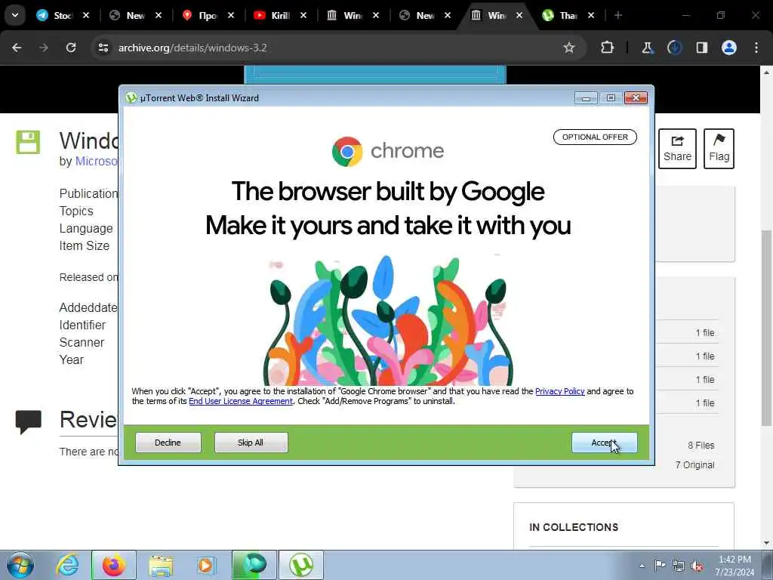Open the Privacy Policy link

click(x=559, y=391)
